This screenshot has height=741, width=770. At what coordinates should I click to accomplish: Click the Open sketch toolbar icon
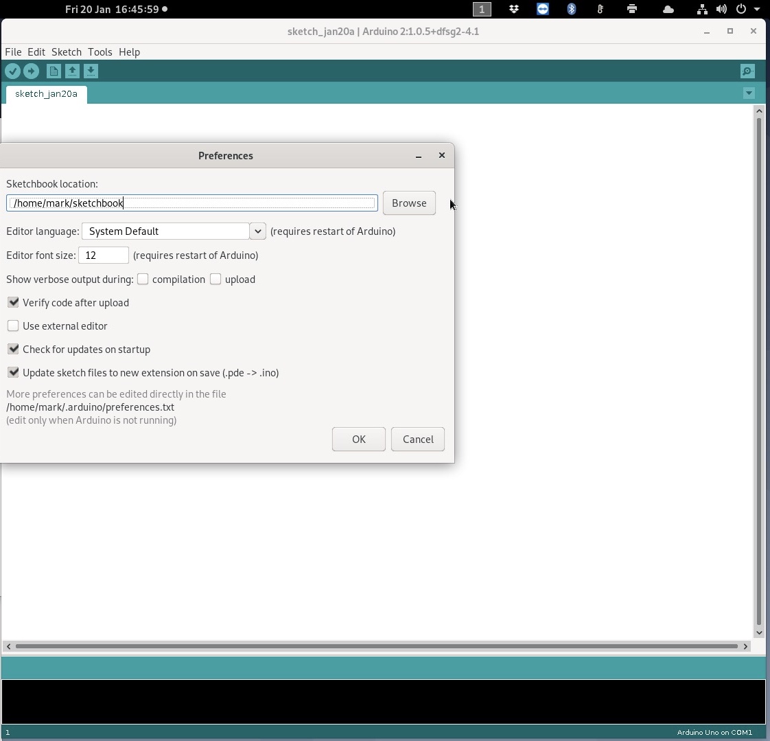click(x=72, y=71)
